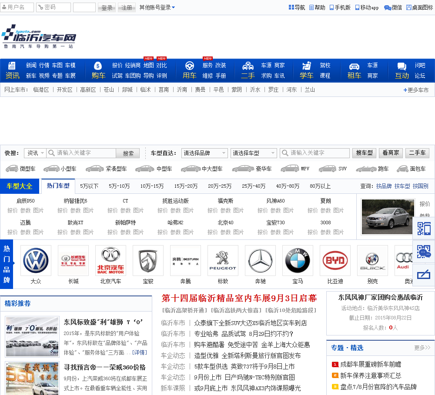This screenshot has height=395, width=435.
Task: Focus the 用户名 username field
Action: pyautogui.click(x=17, y=7)
